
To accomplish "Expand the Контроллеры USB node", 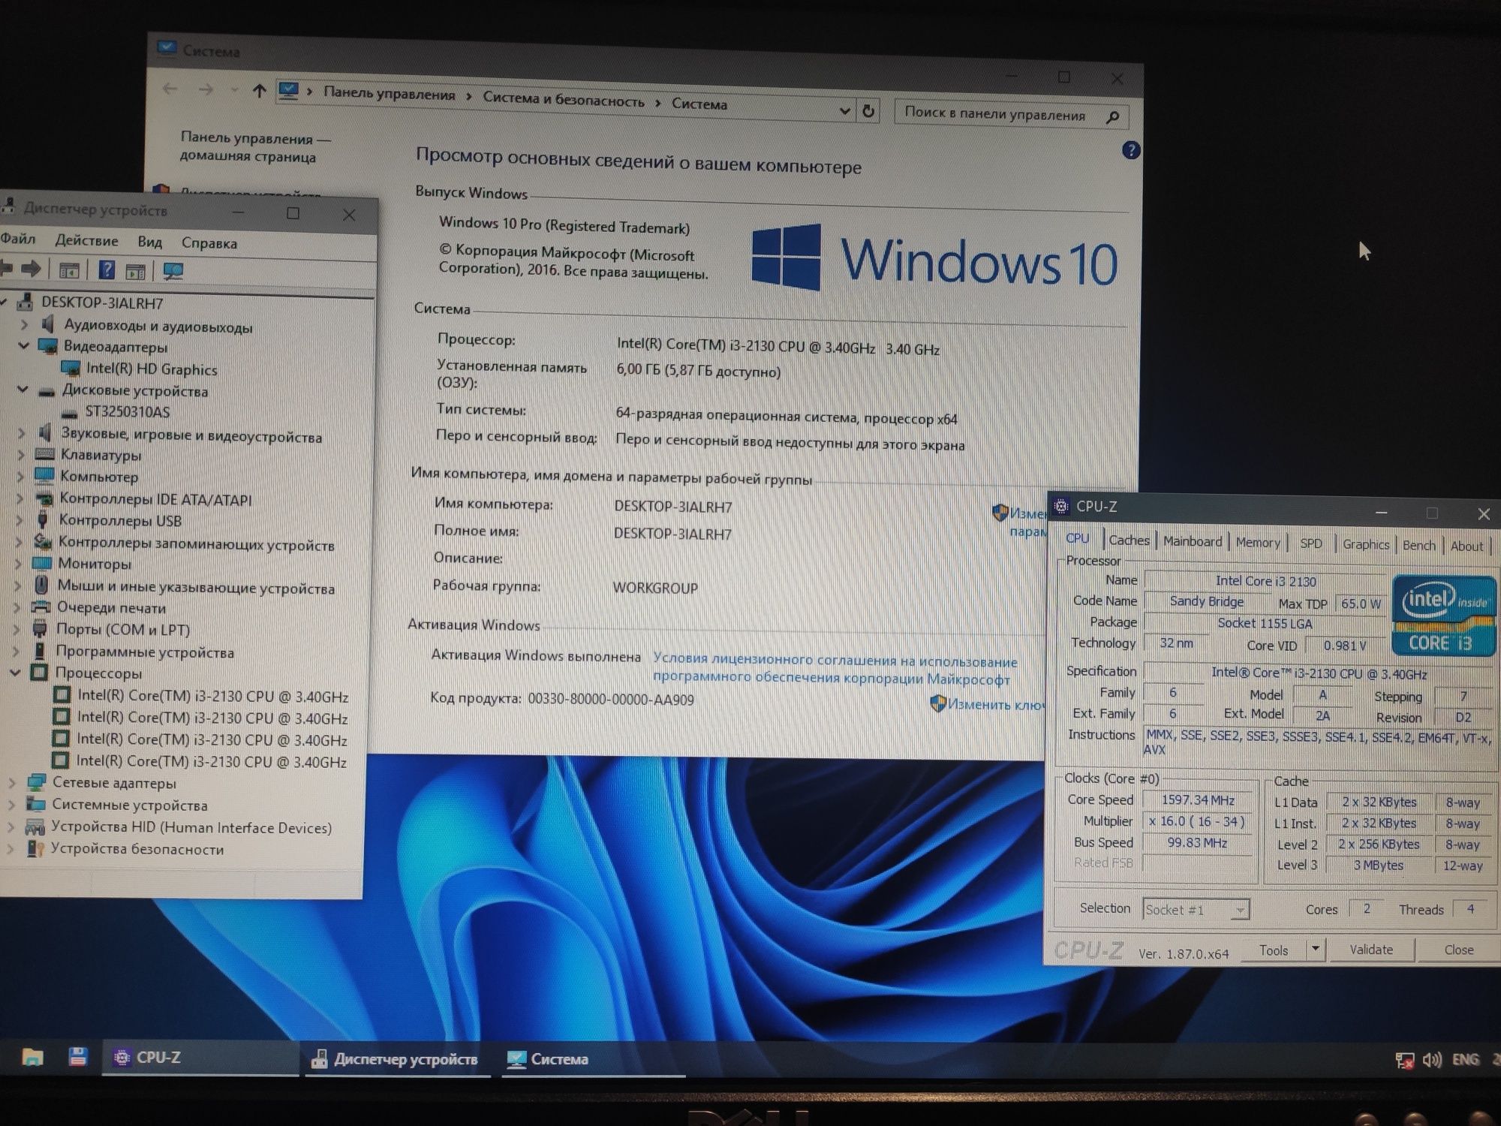I will (x=20, y=519).
